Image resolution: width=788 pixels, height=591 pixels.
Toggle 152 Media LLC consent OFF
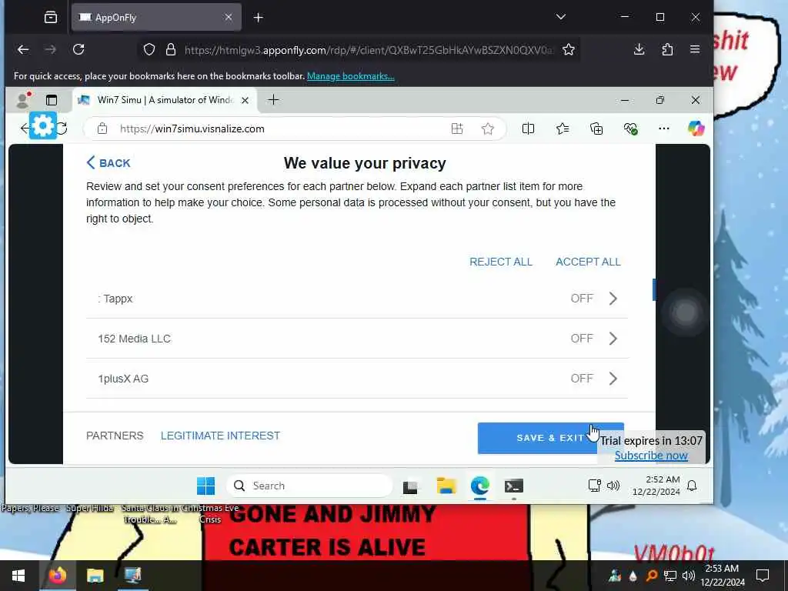click(x=582, y=339)
